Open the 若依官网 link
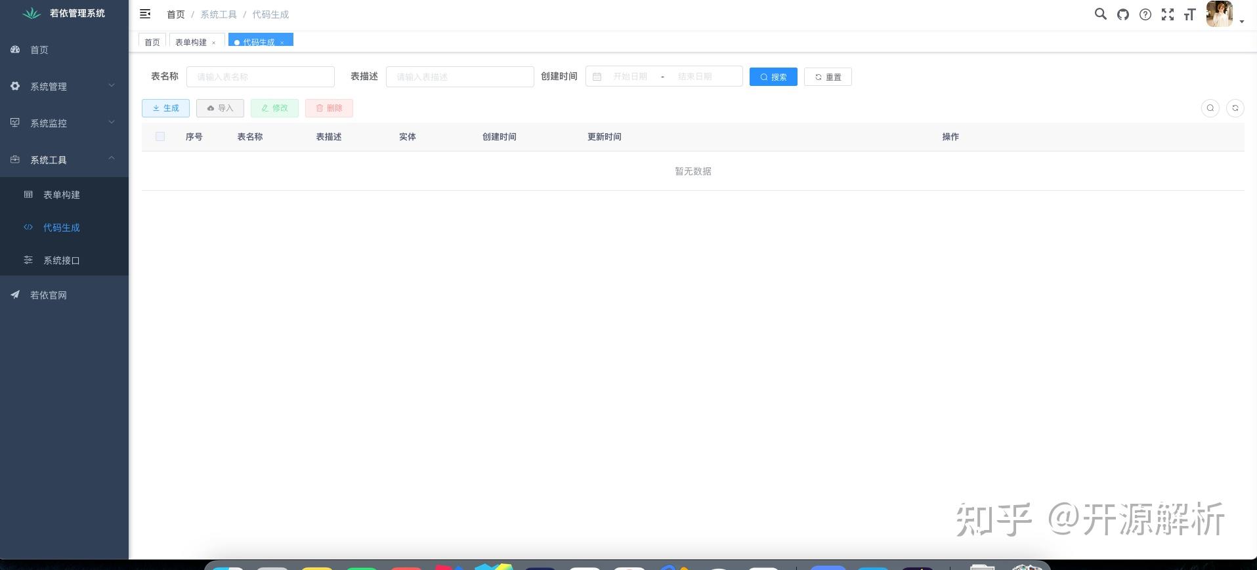The width and height of the screenshot is (1257, 570). [x=64, y=295]
